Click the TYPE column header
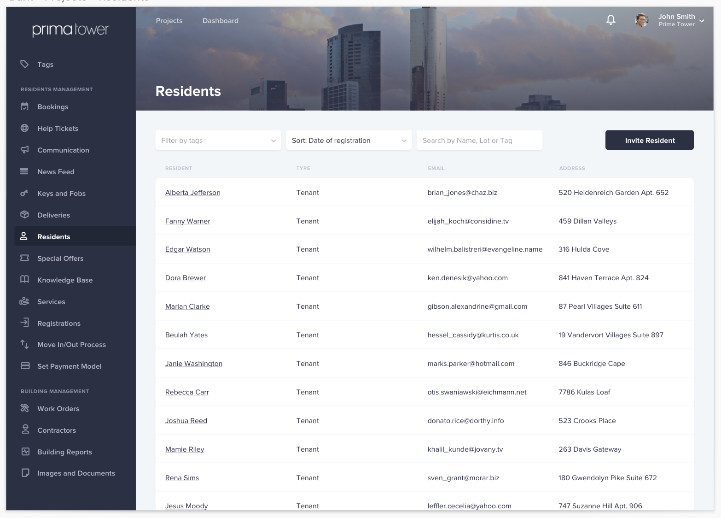 (303, 168)
